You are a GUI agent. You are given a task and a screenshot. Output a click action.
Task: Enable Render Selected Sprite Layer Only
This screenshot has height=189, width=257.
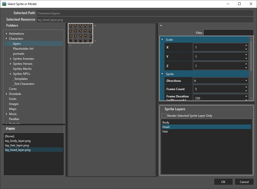point(164,116)
